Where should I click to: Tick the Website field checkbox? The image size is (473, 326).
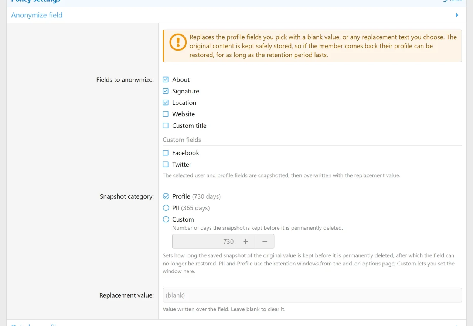pos(166,114)
